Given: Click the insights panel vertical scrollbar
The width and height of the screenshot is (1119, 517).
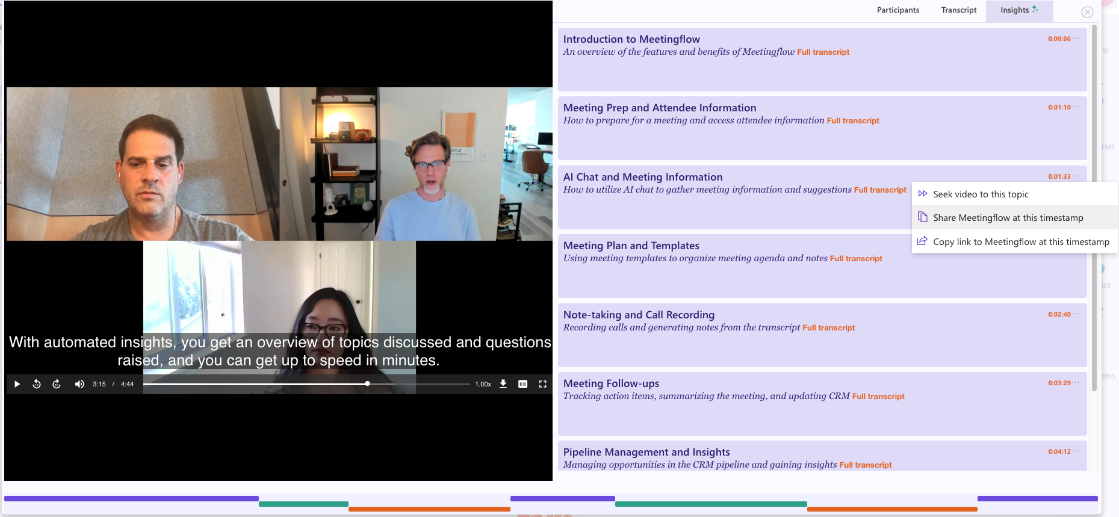Looking at the screenshot, I should 1094,208.
